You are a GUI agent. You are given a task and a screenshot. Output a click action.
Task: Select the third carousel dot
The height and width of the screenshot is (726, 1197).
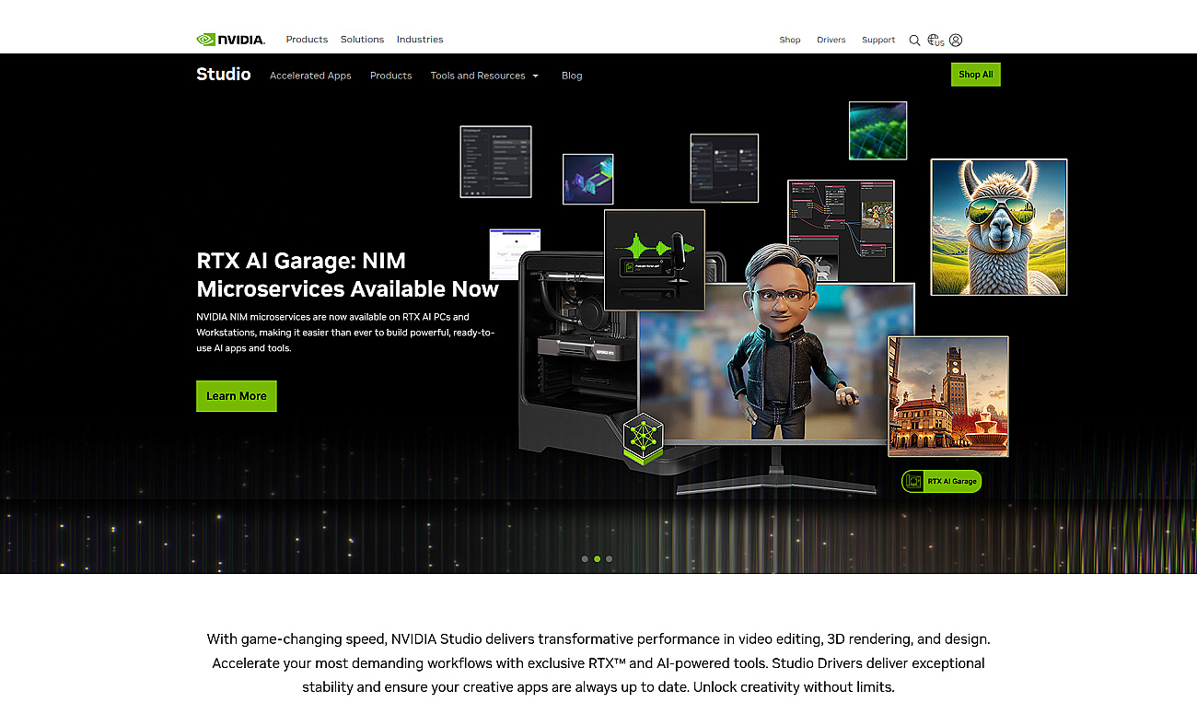click(x=609, y=558)
